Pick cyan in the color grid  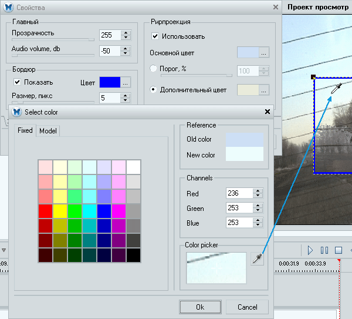pos(89,211)
